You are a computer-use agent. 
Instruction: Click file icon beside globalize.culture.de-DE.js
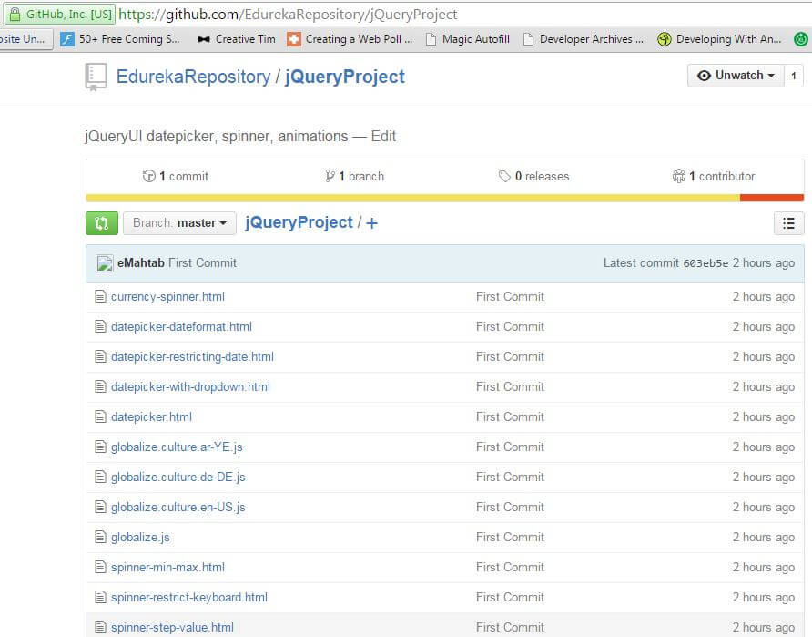coord(100,477)
